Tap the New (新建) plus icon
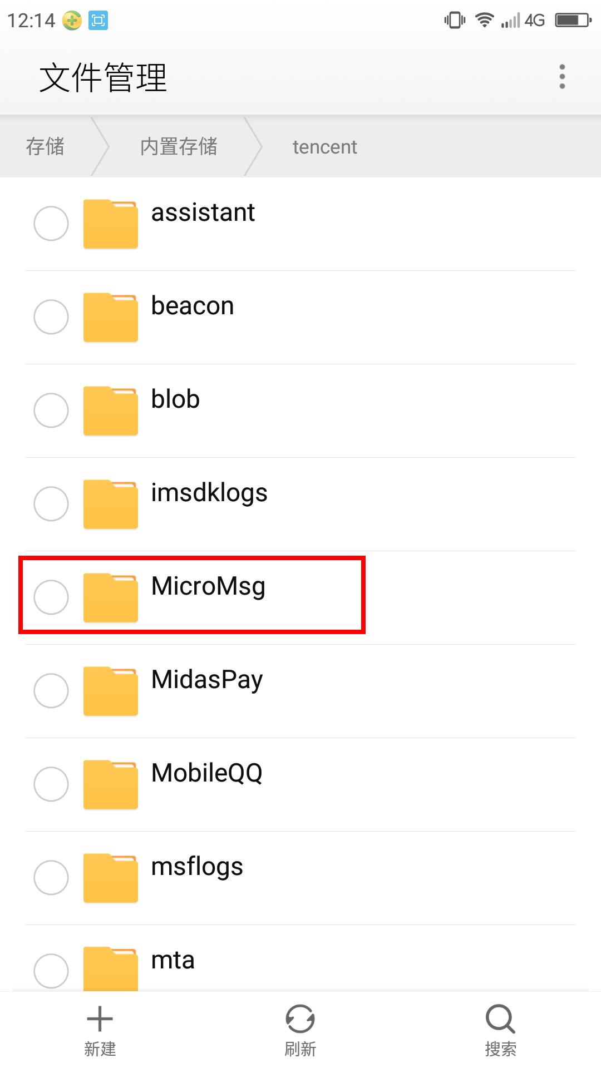601x1068 pixels. (100, 1019)
